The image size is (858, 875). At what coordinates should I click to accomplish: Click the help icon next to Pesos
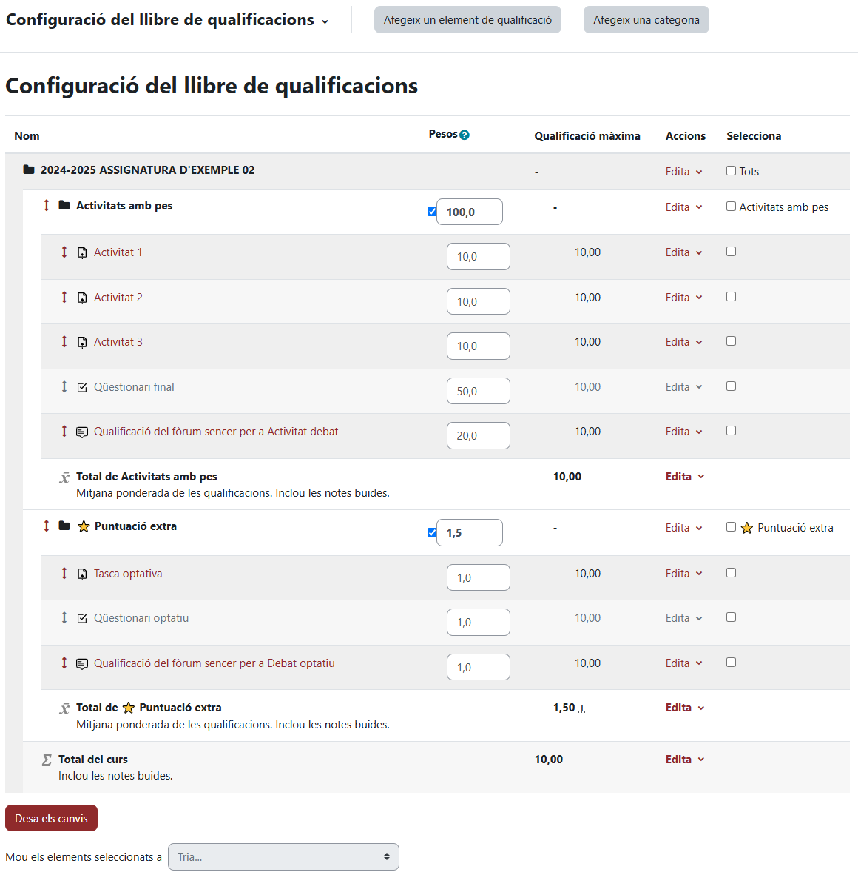(x=465, y=135)
